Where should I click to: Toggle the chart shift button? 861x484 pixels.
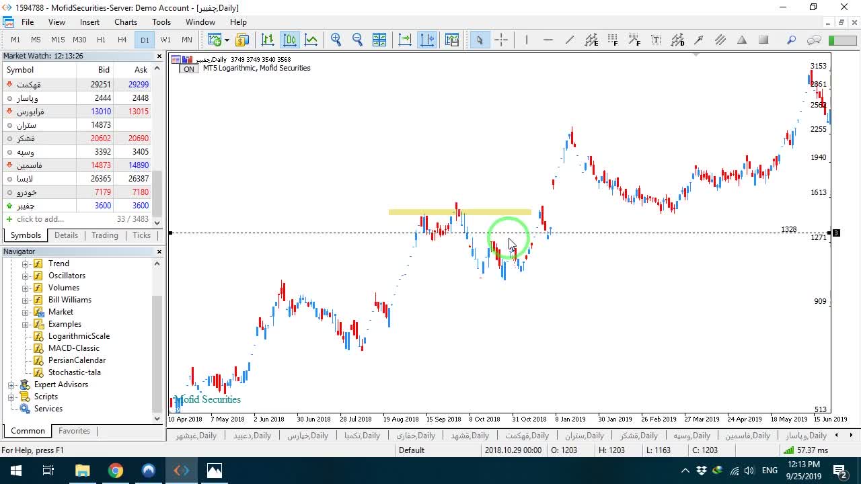427,40
